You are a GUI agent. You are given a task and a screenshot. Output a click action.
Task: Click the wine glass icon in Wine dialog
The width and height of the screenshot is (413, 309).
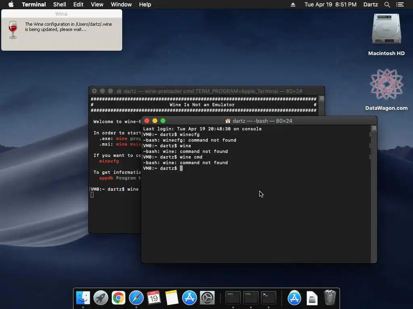point(13,29)
